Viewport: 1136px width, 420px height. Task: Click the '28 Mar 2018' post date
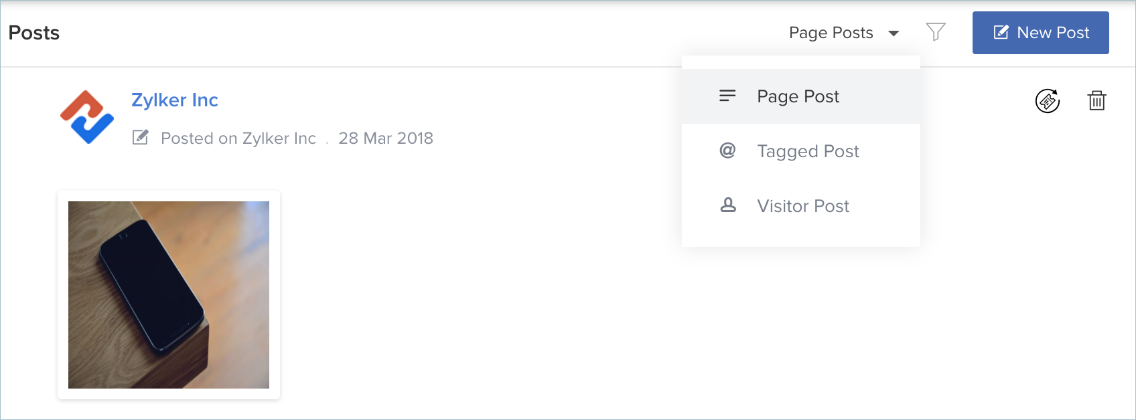point(386,138)
